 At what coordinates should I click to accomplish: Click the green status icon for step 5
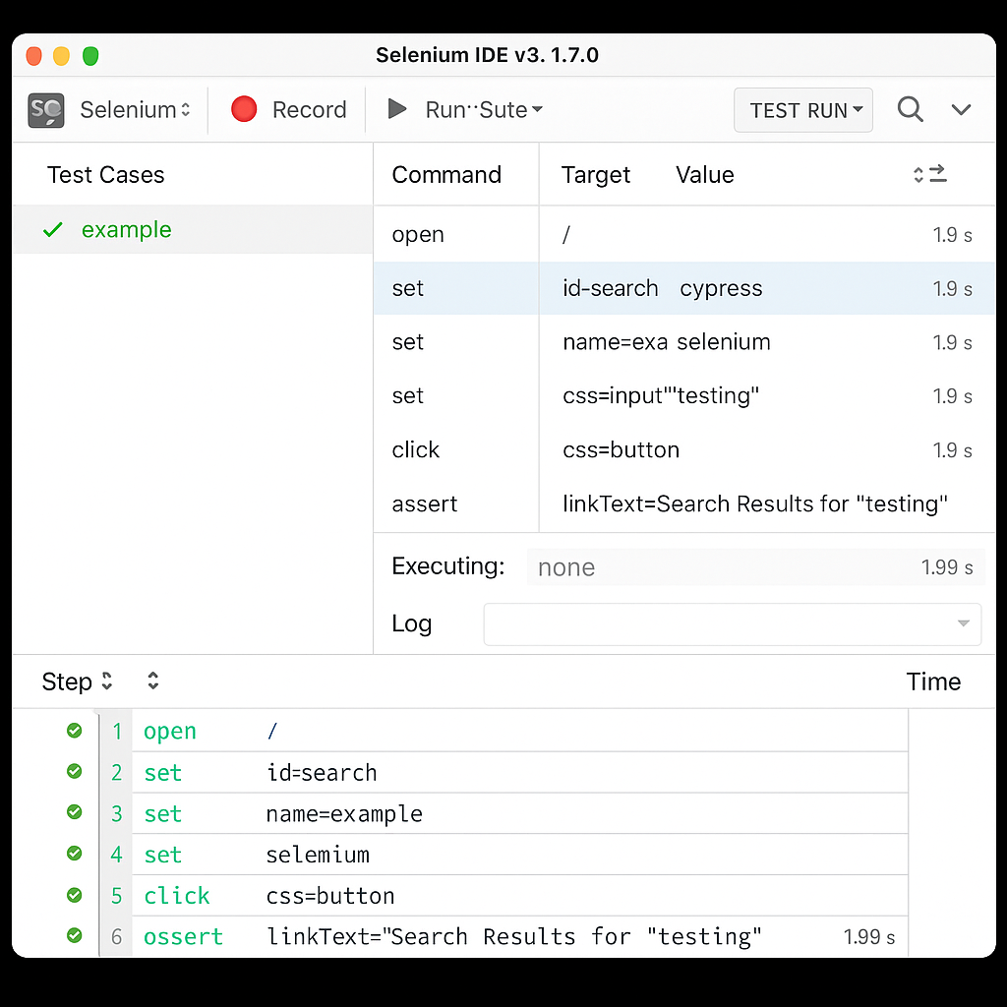(x=74, y=895)
